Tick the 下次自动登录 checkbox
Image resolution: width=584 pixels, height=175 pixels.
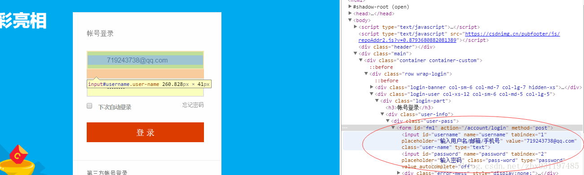(89, 106)
